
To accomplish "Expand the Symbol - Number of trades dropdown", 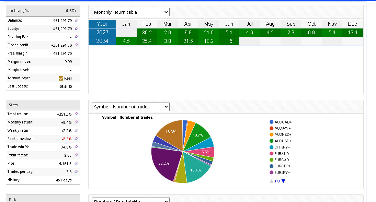I will coord(131,107).
